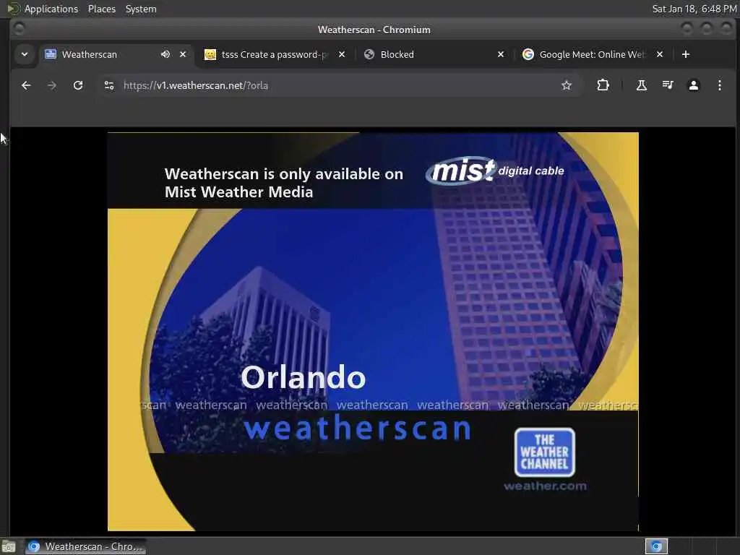Bookmark this page with the star icon
The image size is (740, 555).
567,85
